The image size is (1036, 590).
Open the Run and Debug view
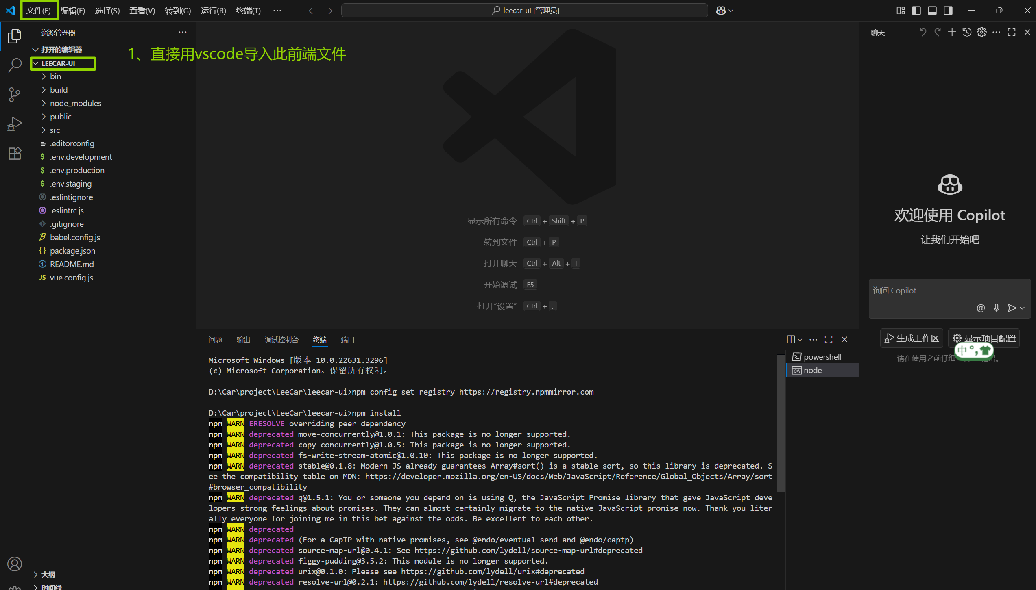click(x=15, y=124)
